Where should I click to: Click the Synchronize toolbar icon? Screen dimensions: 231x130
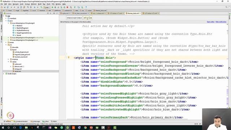8,7
